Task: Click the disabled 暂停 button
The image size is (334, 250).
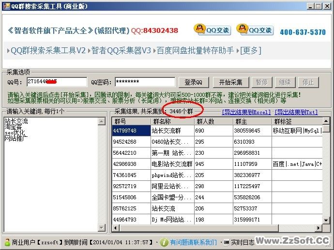Action: tap(262, 82)
